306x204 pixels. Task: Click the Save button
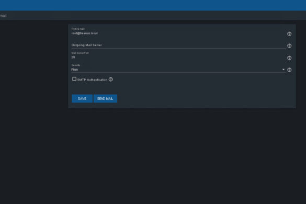pos(82,98)
